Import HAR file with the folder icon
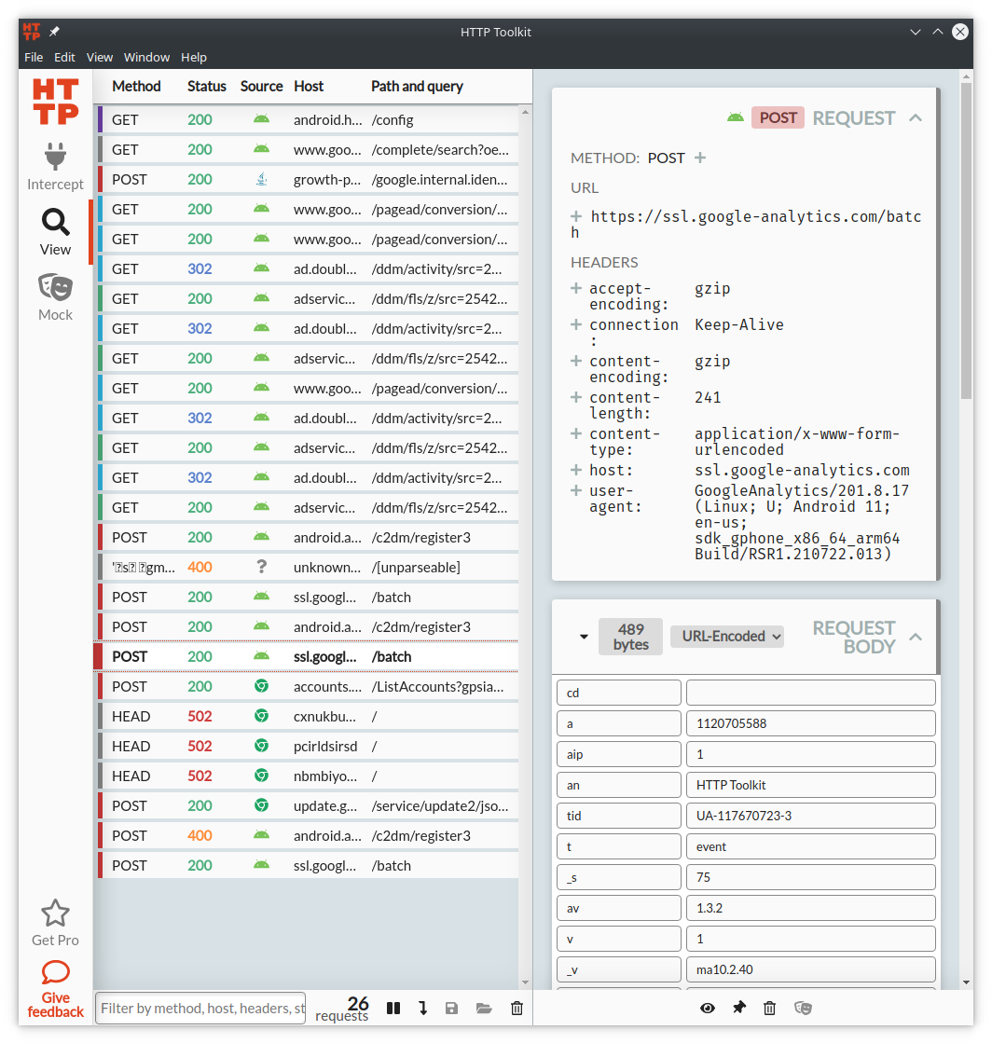This screenshot has width=992, height=1044. [x=484, y=1008]
